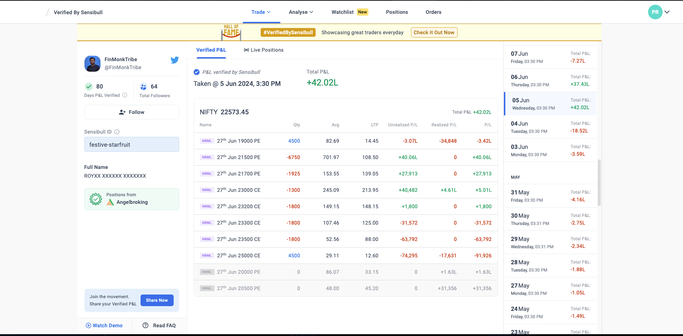This screenshot has width=683, height=336.
Task: Click the Check it Out Now button
Action: point(434,32)
